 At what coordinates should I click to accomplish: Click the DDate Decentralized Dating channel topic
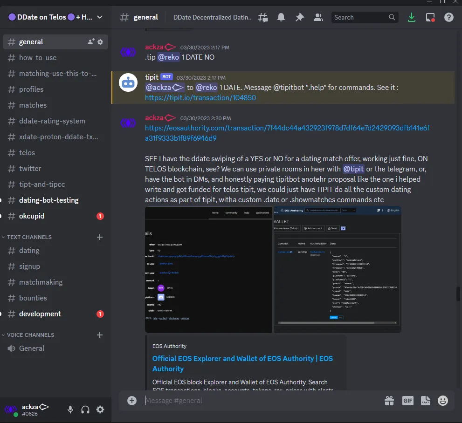(213, 17)
